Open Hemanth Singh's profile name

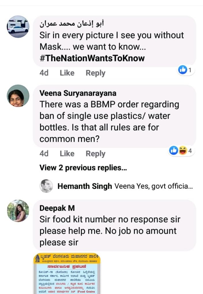point(85,186)
